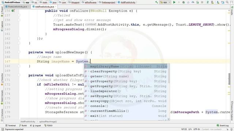Image resolution: width=234 pixels, height=131 pixels.
Task: Click the app folder breadcrumb
Action: (26, 3)
